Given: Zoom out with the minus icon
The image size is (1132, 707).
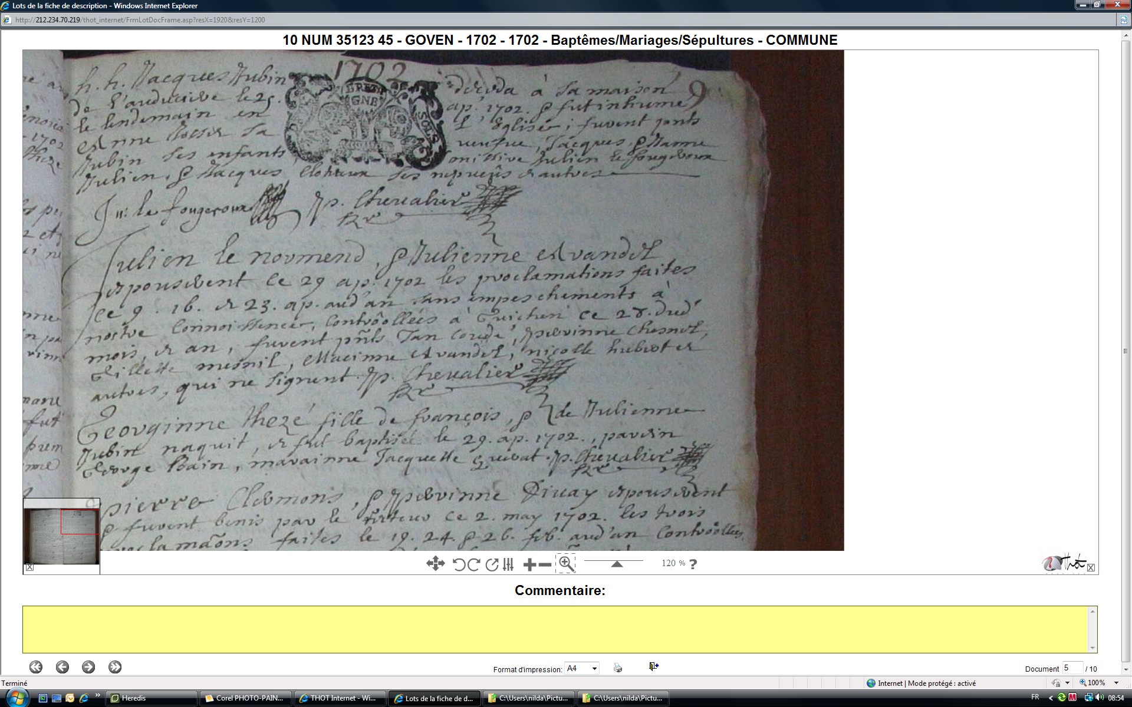Looking at the screenshot, I should coord(545,564).
